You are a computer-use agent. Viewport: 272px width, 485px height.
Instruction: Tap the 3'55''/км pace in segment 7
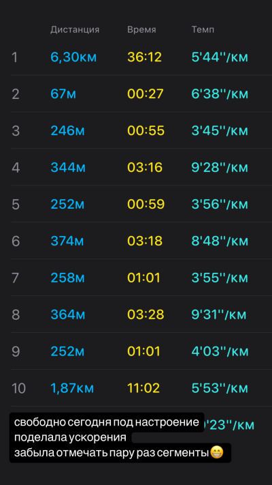pos(220,278)
